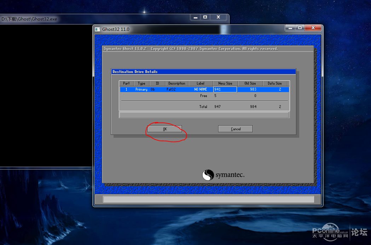Click the New Size column header
The width and height of the screenshot is (371, 245).
pyautogui.click(x=225, y=84)
